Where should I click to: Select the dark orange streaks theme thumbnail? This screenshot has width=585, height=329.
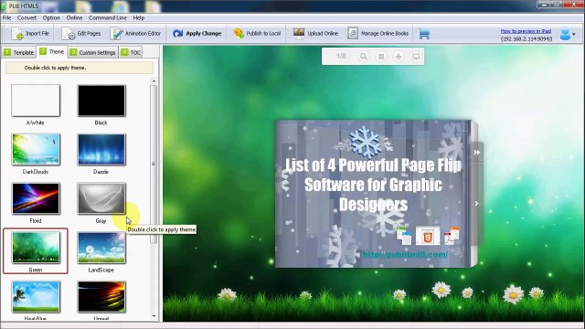tap(101, 296)
